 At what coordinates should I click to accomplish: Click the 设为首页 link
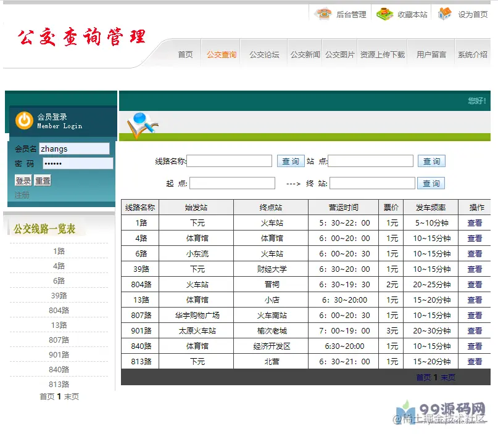pos(473,15)
